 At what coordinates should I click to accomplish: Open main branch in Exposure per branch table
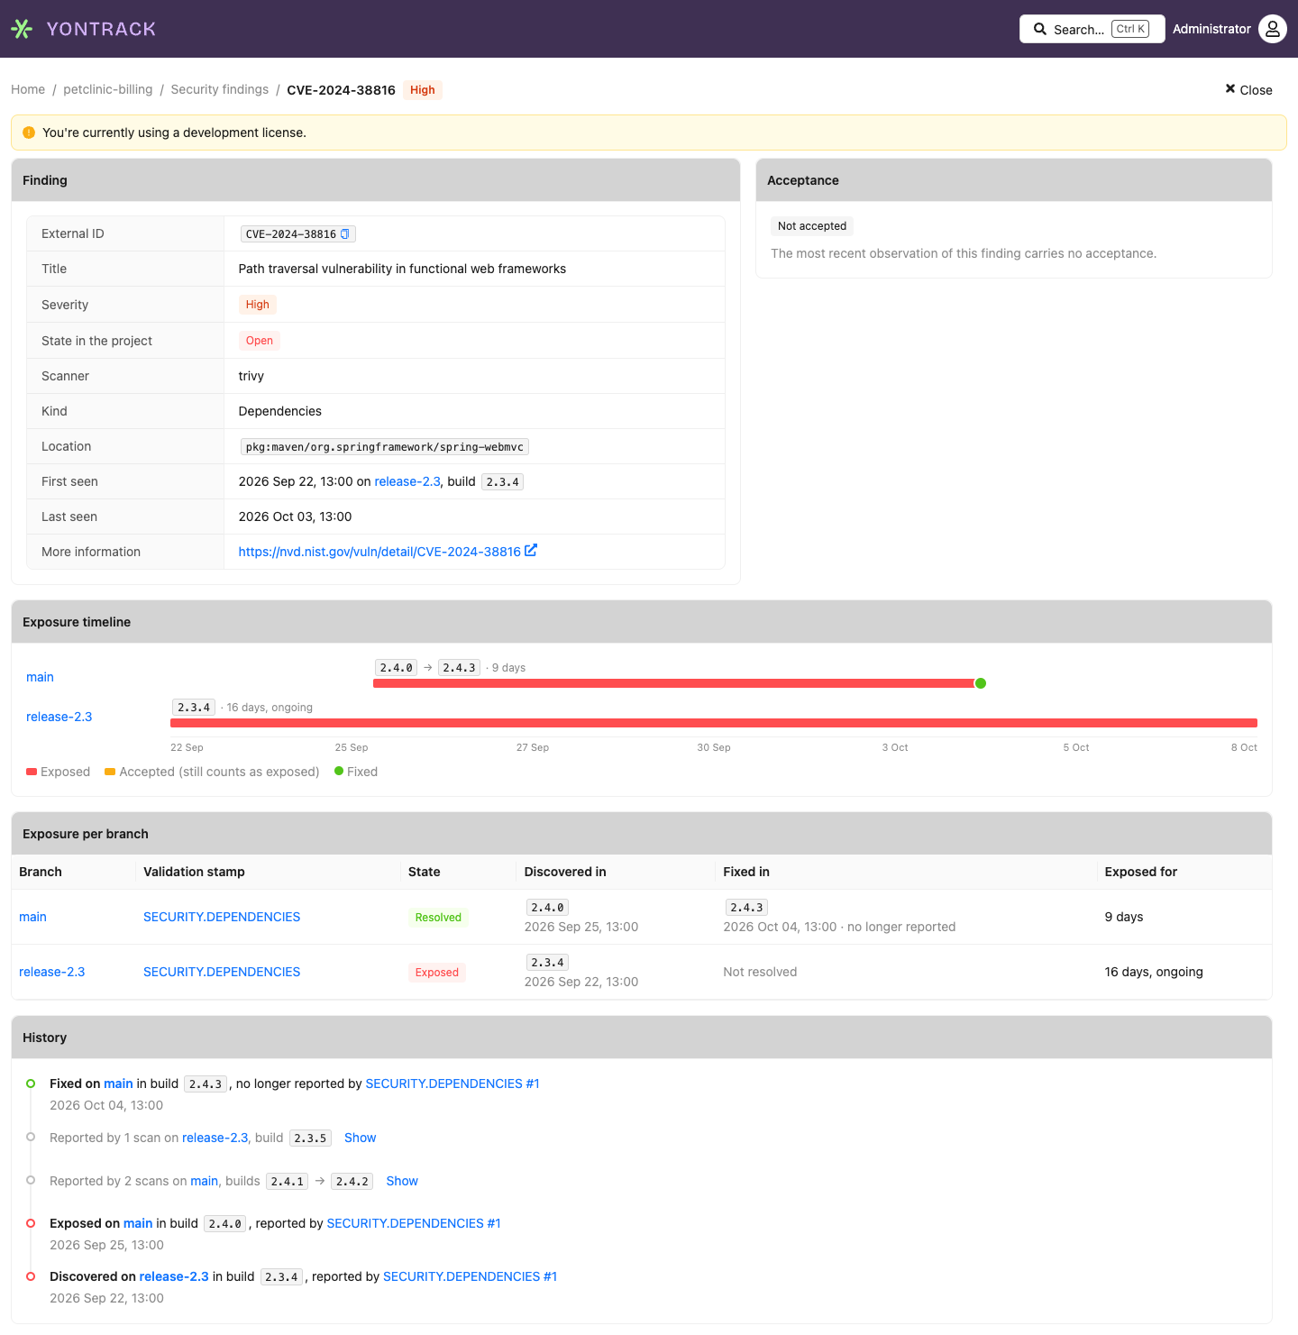(32, 917)
